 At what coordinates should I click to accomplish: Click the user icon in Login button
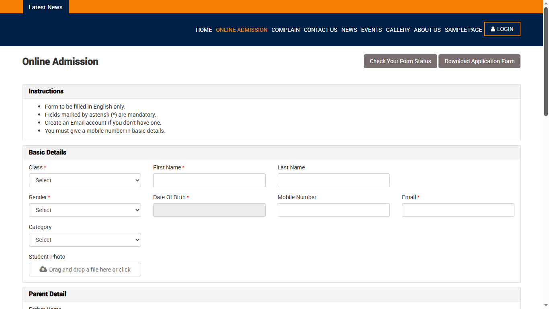coord(493,29)
